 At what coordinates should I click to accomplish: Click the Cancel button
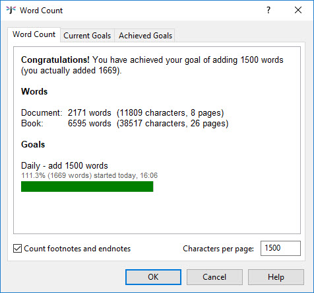[214, 277]
